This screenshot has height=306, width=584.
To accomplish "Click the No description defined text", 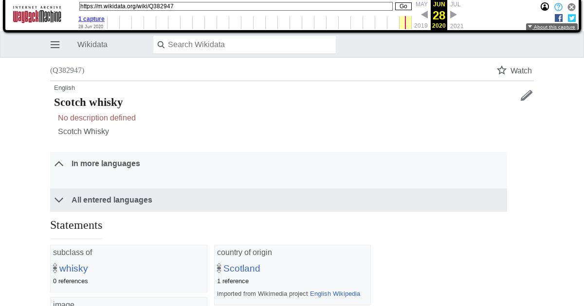I will [x=97, y=118].
